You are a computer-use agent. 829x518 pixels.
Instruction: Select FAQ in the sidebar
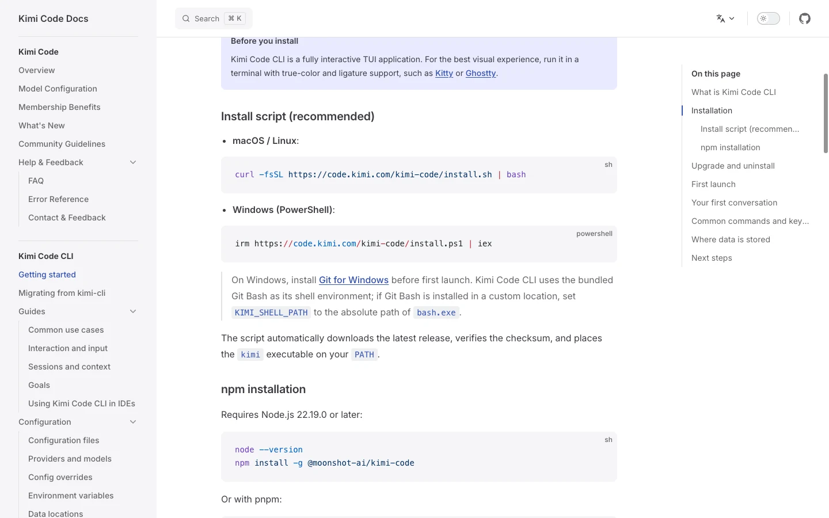click(36, 181)
